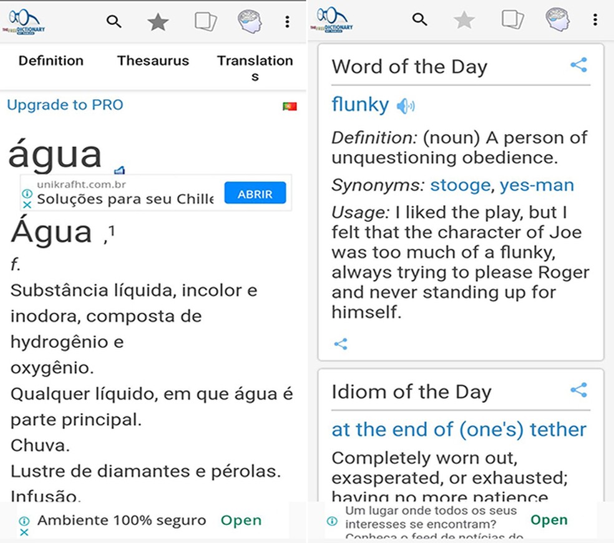This screenshot has height=543, width=614.
Task: Tap small share icon below usage text
Action: point(341,344)
